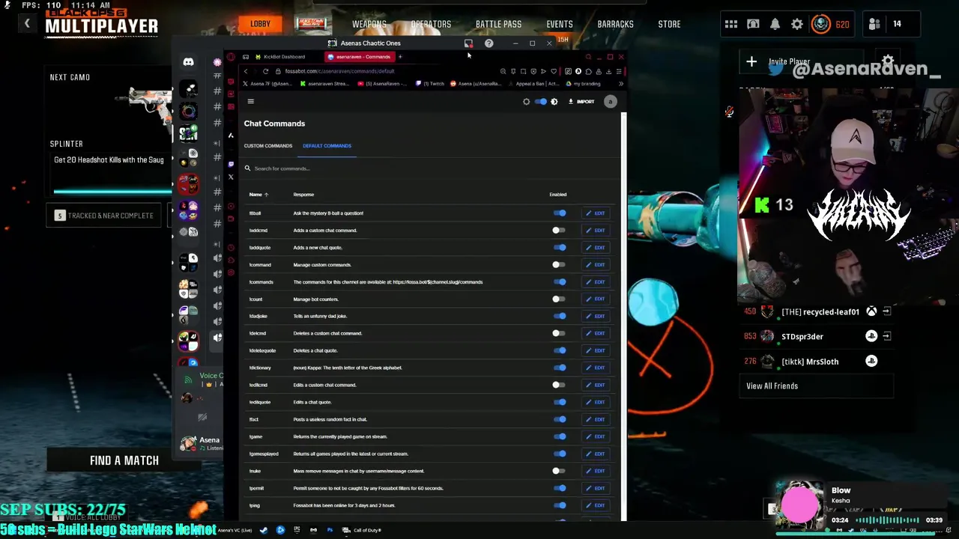Image resolution: width=959 pixels, height=539 pixels.
Task: Open the BARRACKS menu tab
Action: point(615,24)
